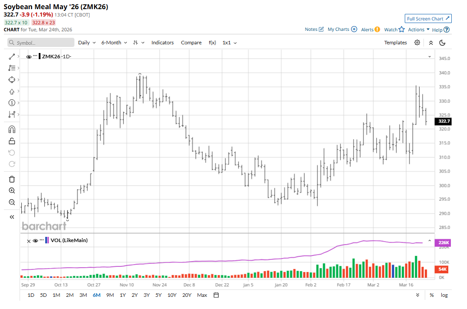Image resolution: width=467 pixels, height=309 pixels.
Task: Toggle the drawings lock icon
Action: point(12,141)
